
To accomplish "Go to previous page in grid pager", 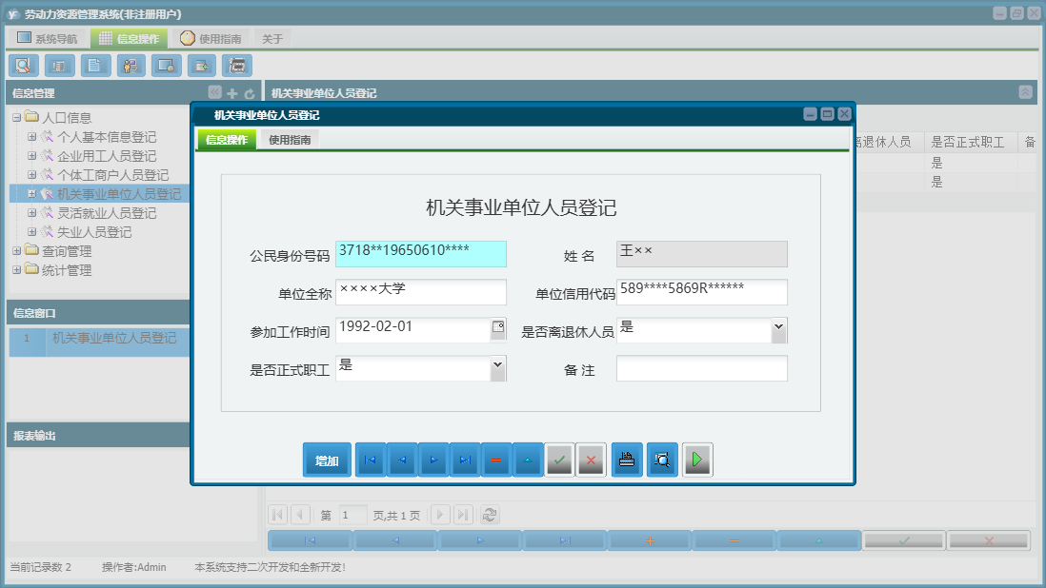I will tap(301, 515).
